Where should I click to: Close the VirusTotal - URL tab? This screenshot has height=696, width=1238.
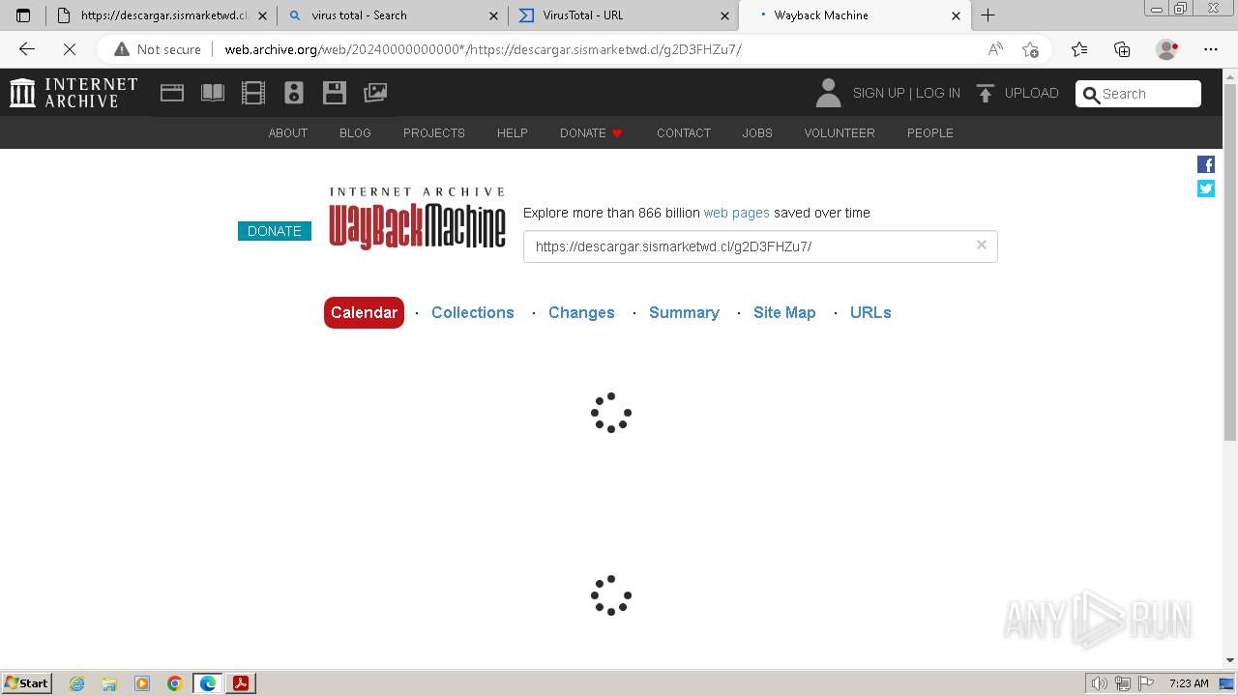[x=724, y=15]
